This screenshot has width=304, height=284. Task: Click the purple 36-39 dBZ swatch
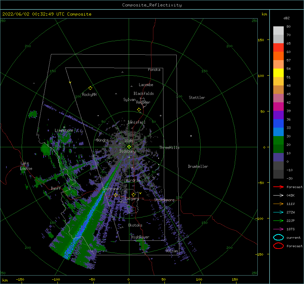278,115
